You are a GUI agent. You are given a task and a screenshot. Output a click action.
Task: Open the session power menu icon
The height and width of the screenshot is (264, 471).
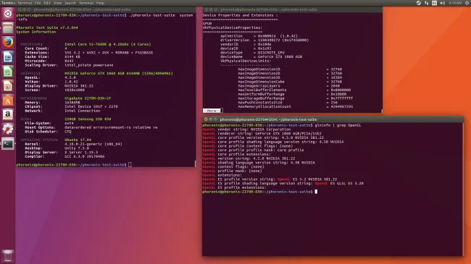pyautogui.click(x=467, y=3)
